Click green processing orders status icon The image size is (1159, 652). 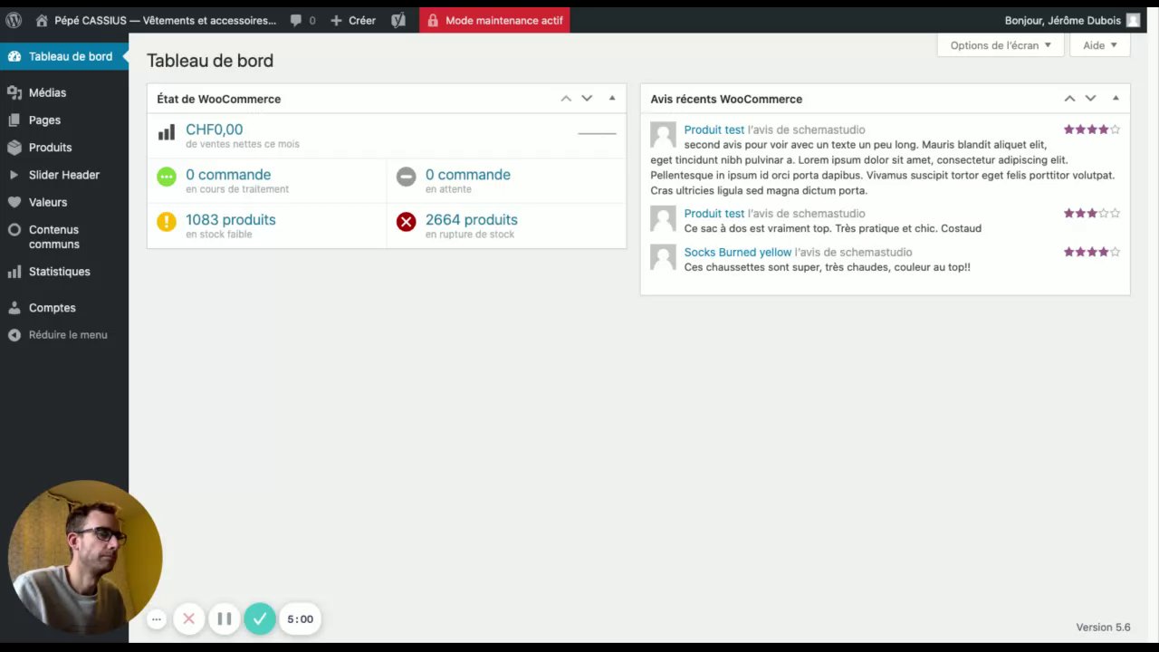[x=167, y=177]
